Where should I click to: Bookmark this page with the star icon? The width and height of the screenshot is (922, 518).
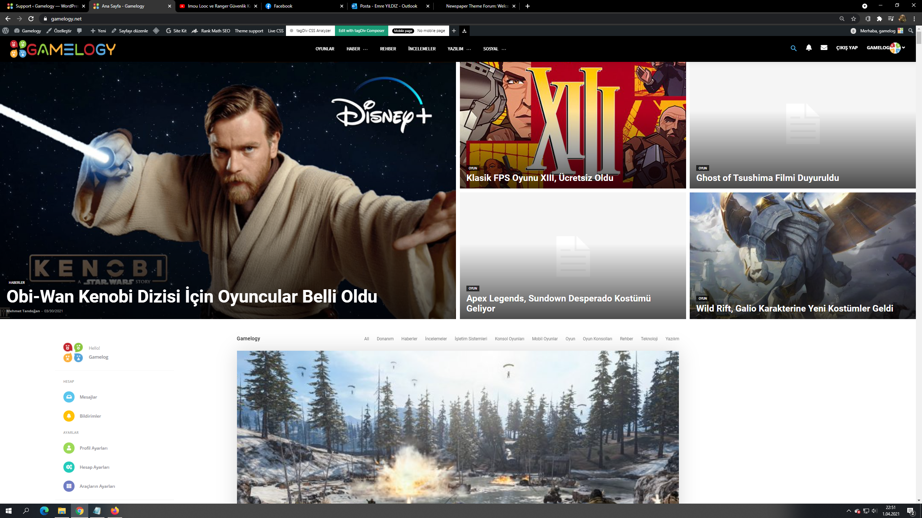(x=854, y=19)
